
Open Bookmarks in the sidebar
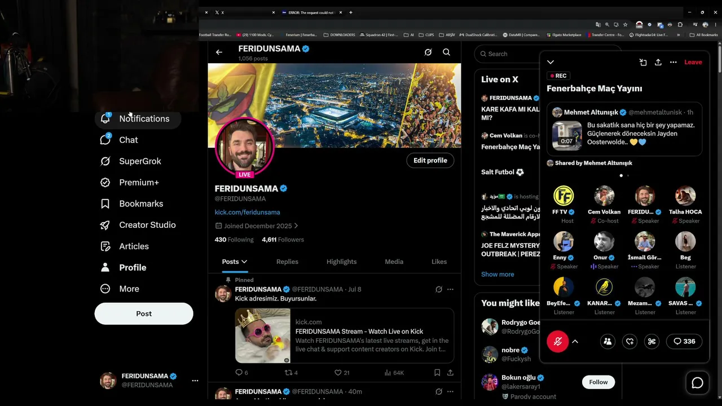click(132, 204)
